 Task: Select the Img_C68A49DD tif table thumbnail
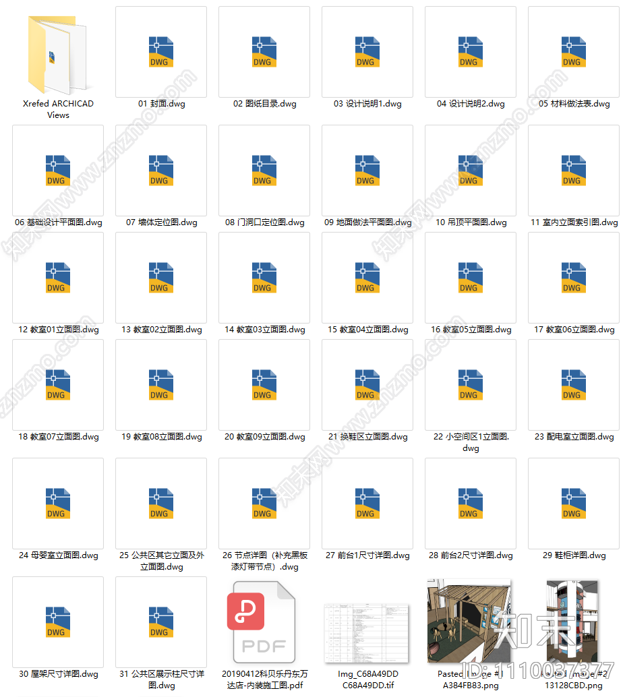(x=366, y=633)
